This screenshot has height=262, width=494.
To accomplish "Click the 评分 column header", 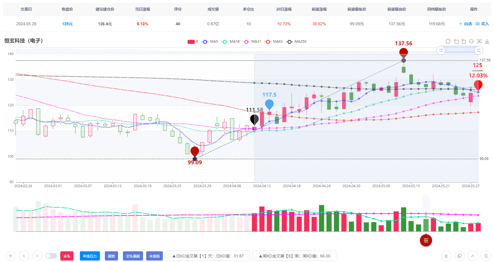I will (178, 9).
